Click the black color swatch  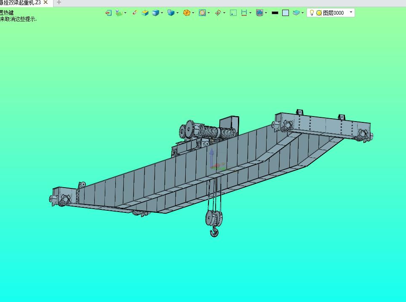[x=275, y=13]
